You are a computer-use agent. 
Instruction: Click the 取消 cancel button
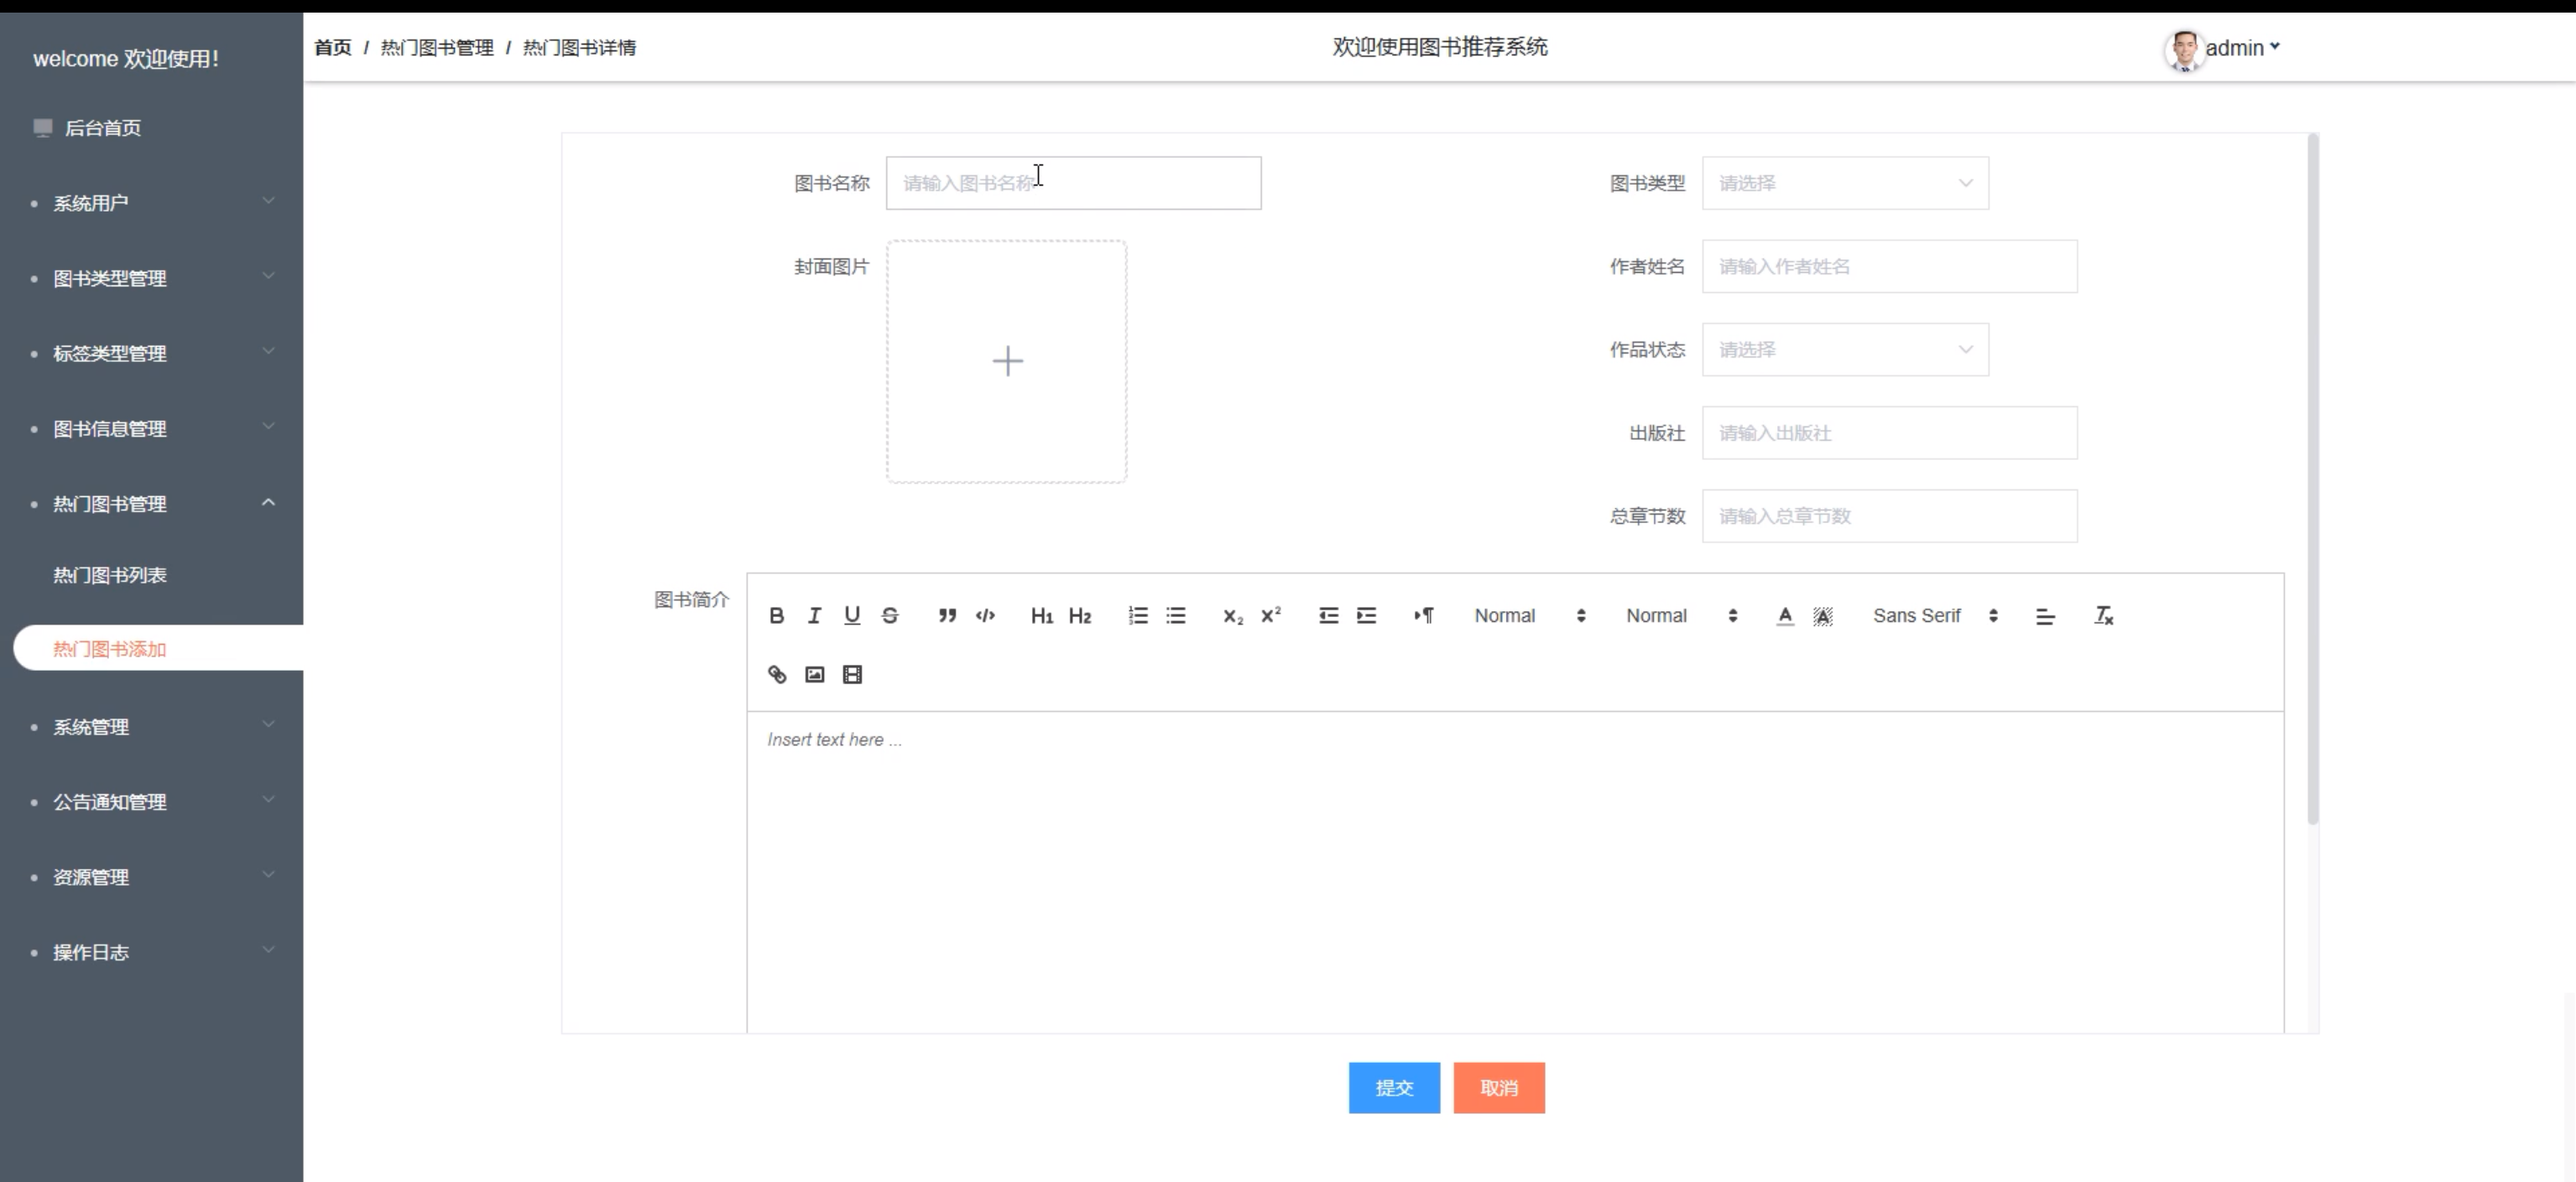click(1498, 1087)
